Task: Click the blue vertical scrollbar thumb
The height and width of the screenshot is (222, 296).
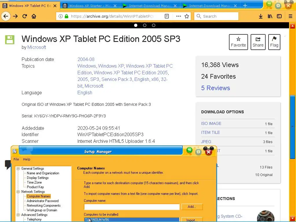Action: pos(293,127)
